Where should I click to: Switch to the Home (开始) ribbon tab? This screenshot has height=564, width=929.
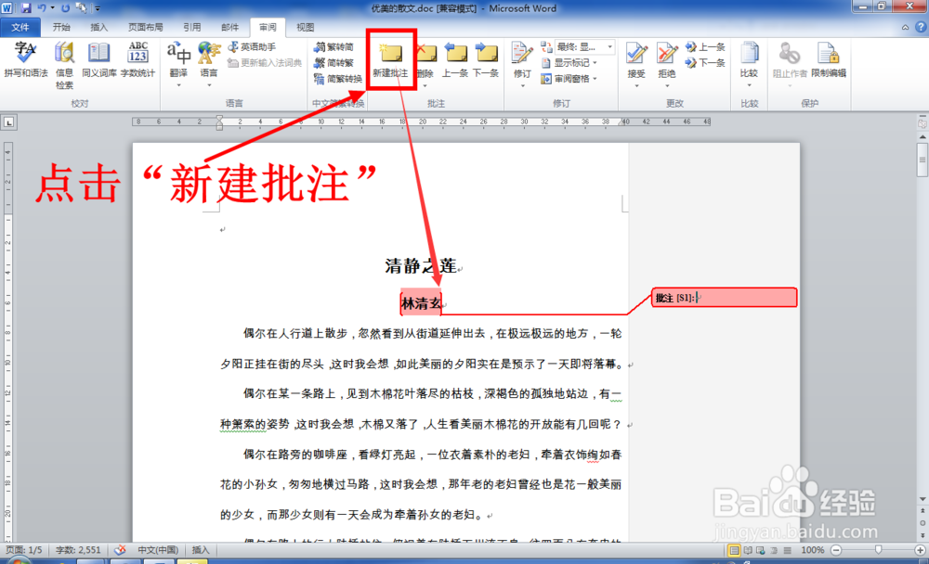61,27
